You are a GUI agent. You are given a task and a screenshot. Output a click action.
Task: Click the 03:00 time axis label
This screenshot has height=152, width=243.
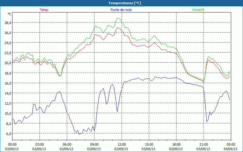(40, 144)
